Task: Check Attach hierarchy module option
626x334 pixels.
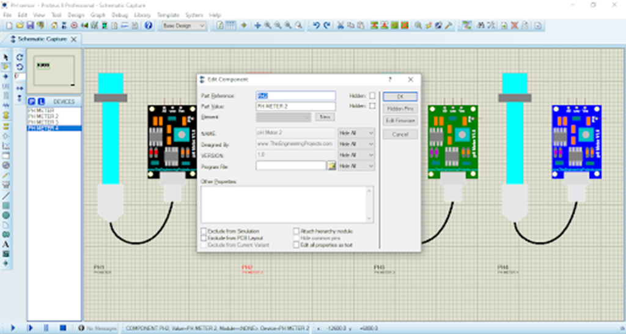Action: click(x=296, y=231)
